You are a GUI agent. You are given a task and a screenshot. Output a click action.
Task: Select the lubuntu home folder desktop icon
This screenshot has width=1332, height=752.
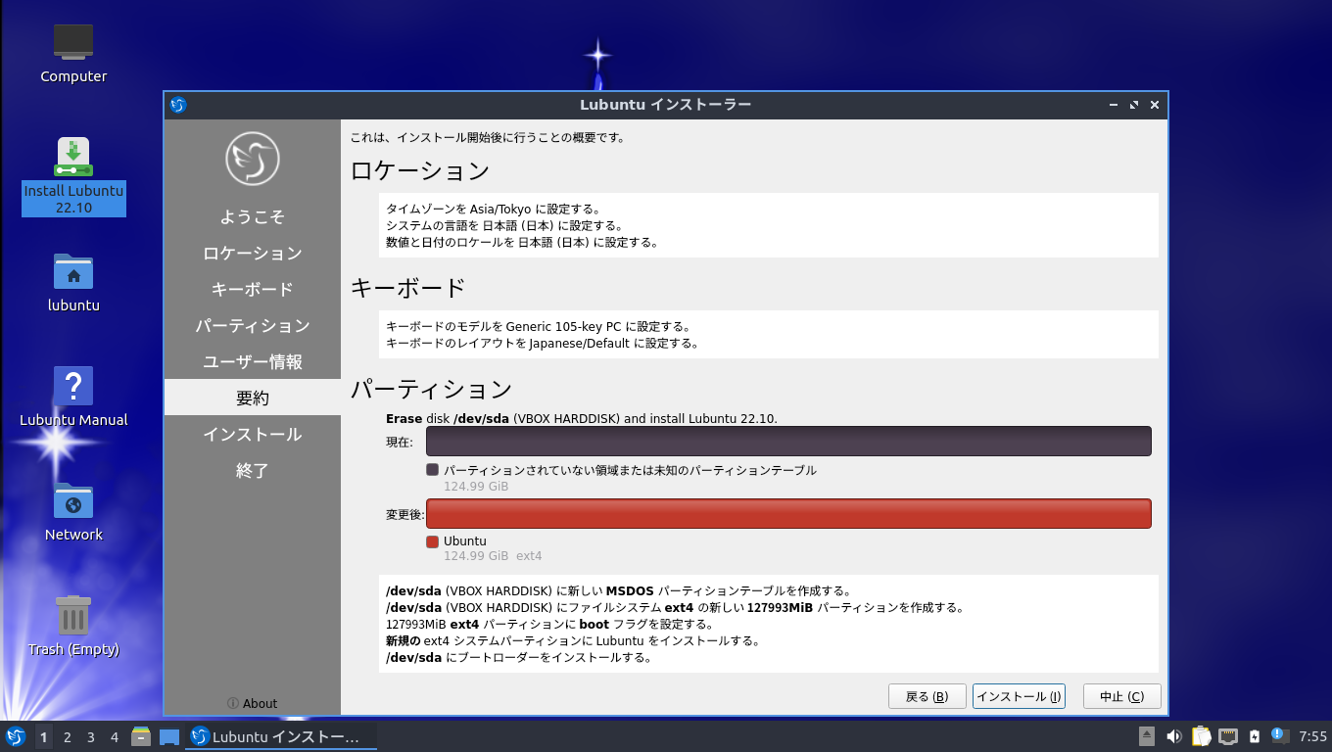pos(73,282)
